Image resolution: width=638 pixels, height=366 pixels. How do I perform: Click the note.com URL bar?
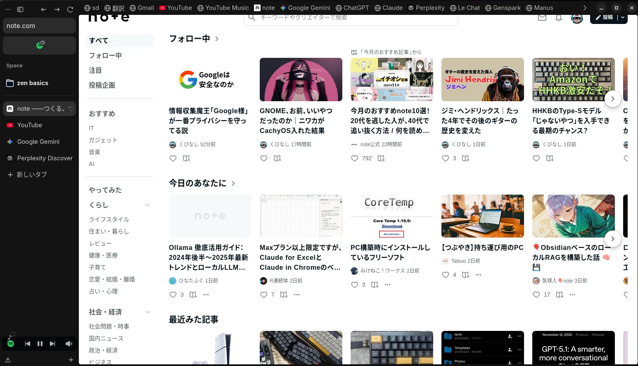click(40, 26)
